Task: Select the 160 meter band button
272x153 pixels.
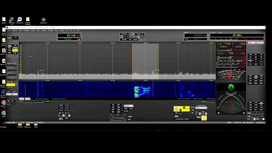Action: tap(250, 54)
